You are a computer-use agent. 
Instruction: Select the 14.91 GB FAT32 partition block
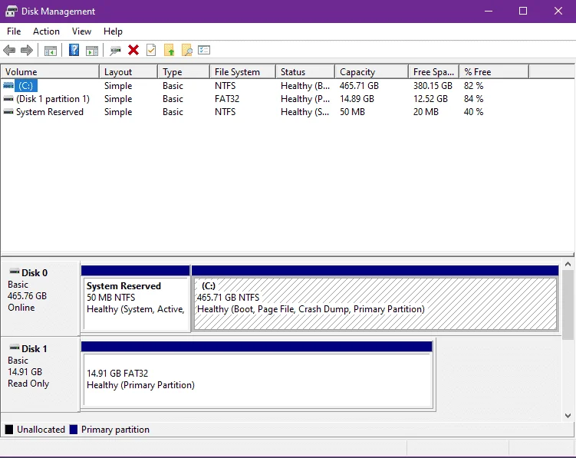click(257, 374)
